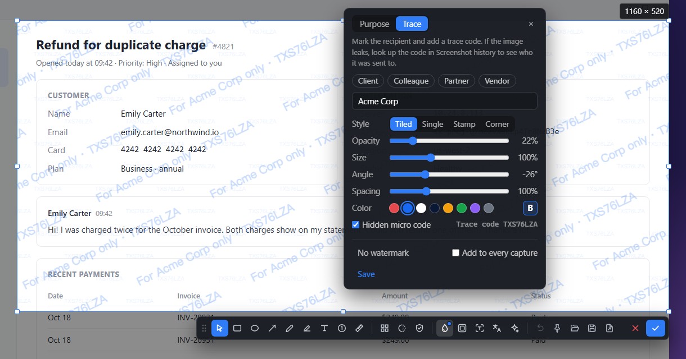The height and width of the screenshot is (359, 686).
Task: Grab the toolbar drag handle dots
Action: [204, 328]
